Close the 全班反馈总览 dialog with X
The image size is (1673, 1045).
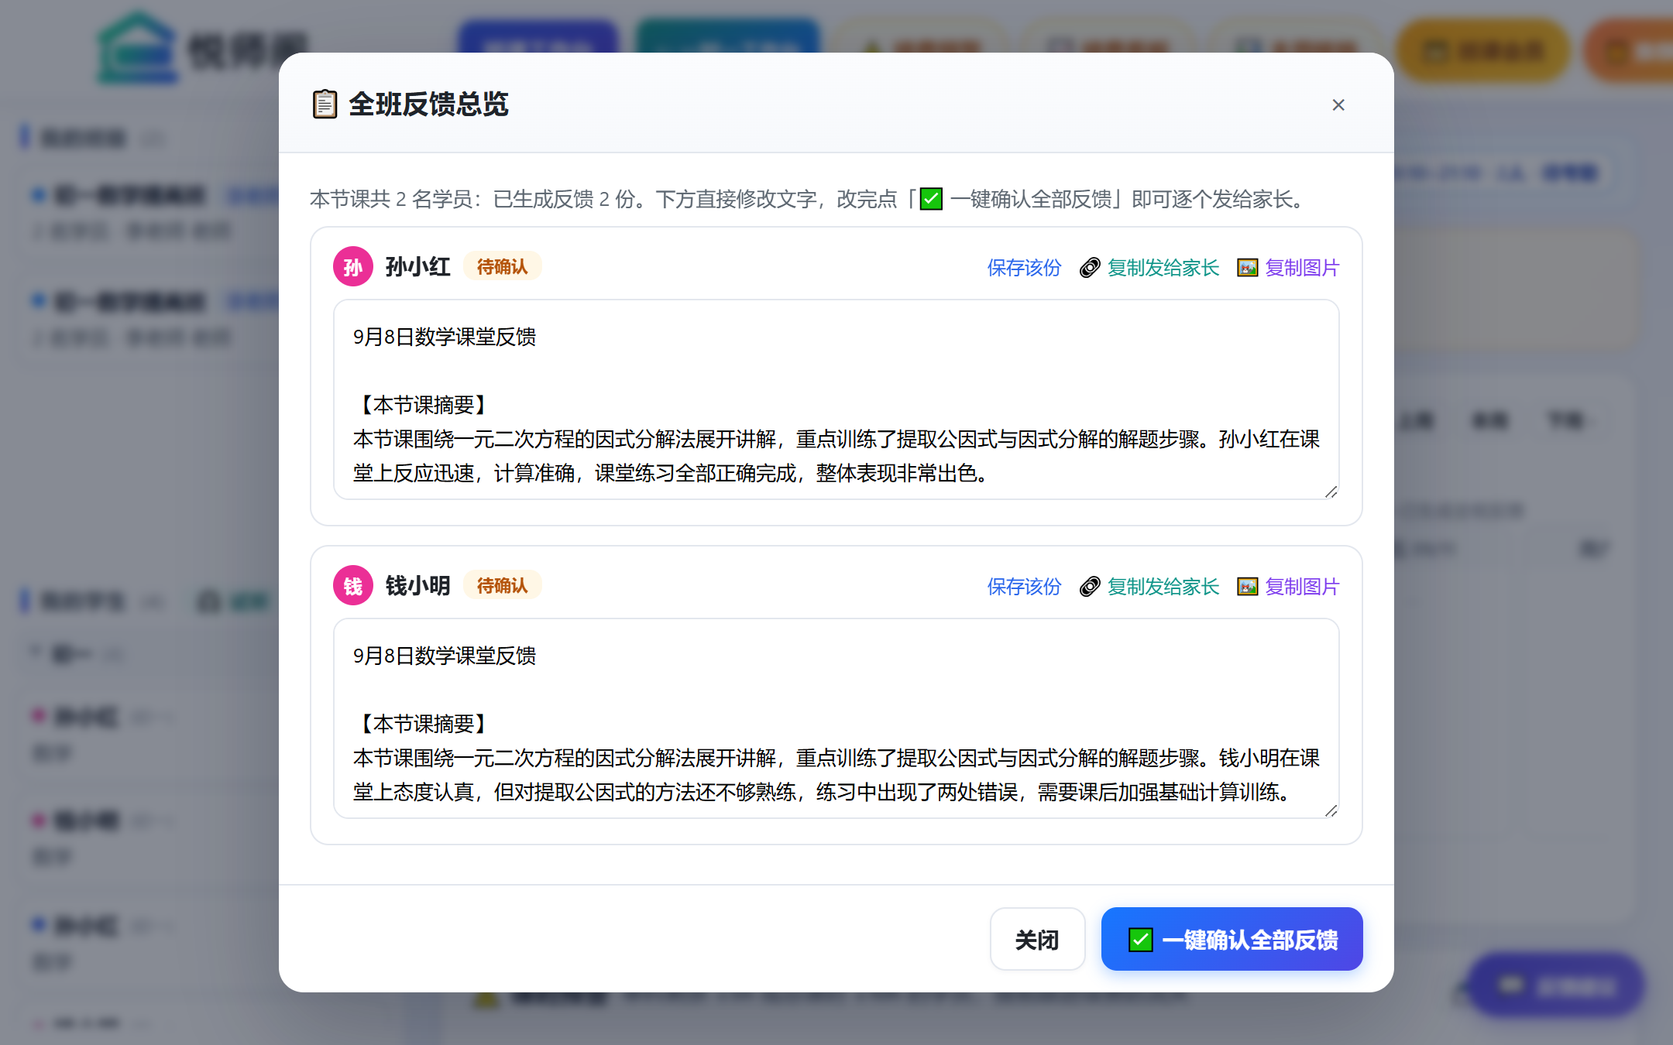pyautogui.click(x=1338, y=104)
